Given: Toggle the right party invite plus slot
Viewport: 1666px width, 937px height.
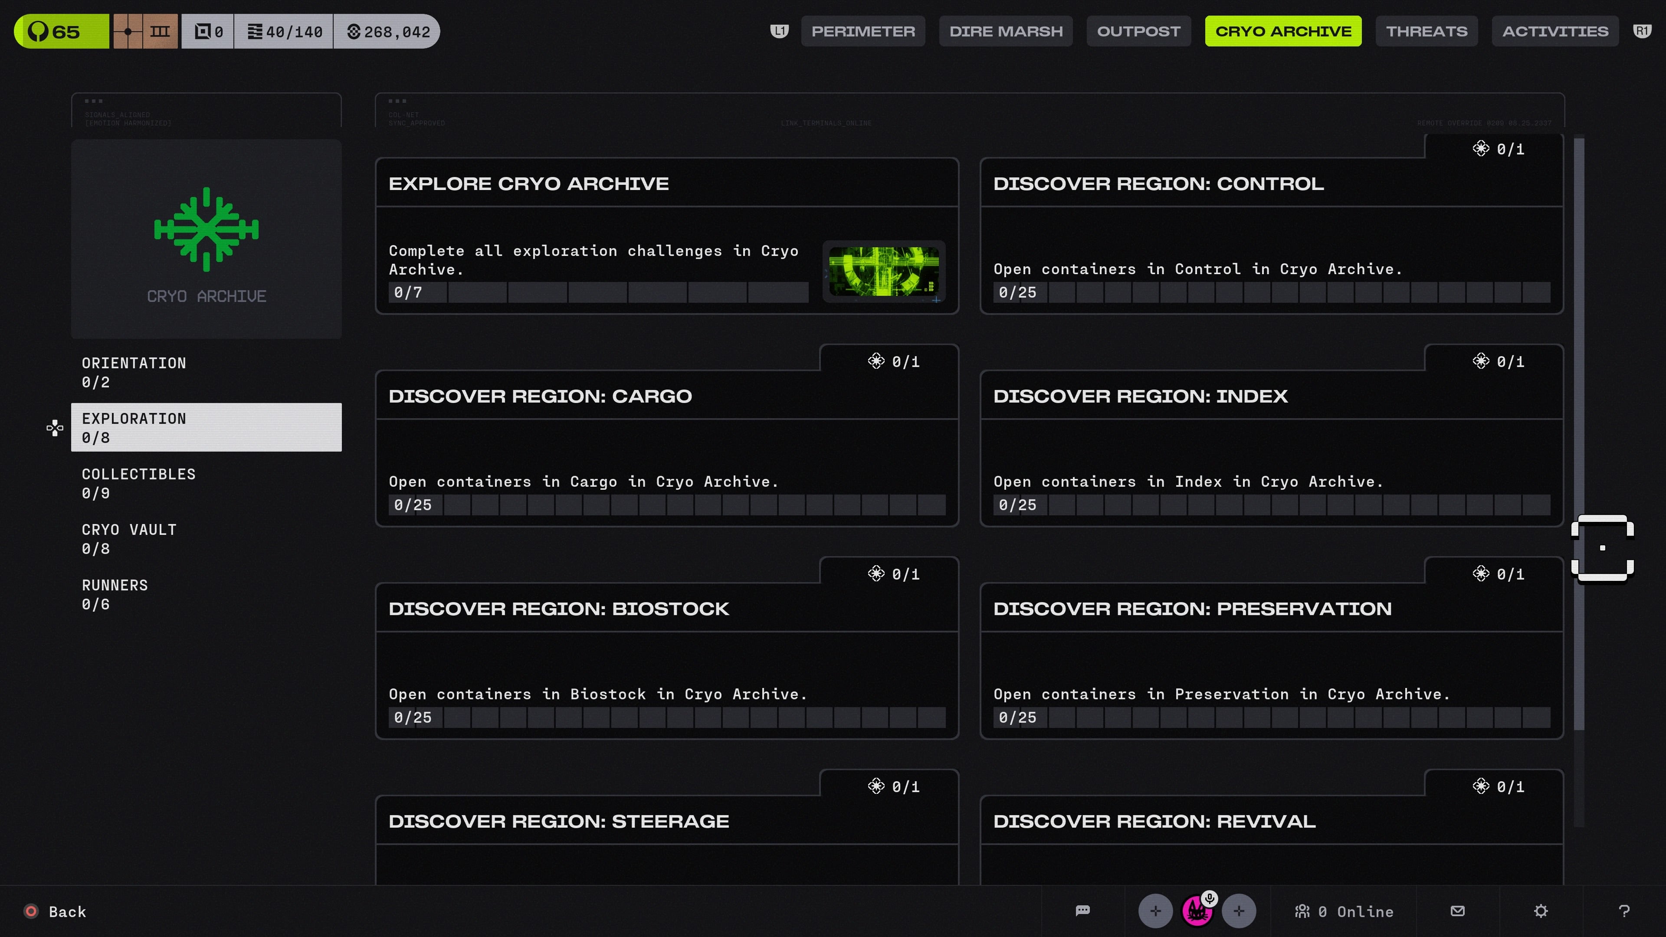Looking at the screenshot, I should click(x=1239, y=911).
